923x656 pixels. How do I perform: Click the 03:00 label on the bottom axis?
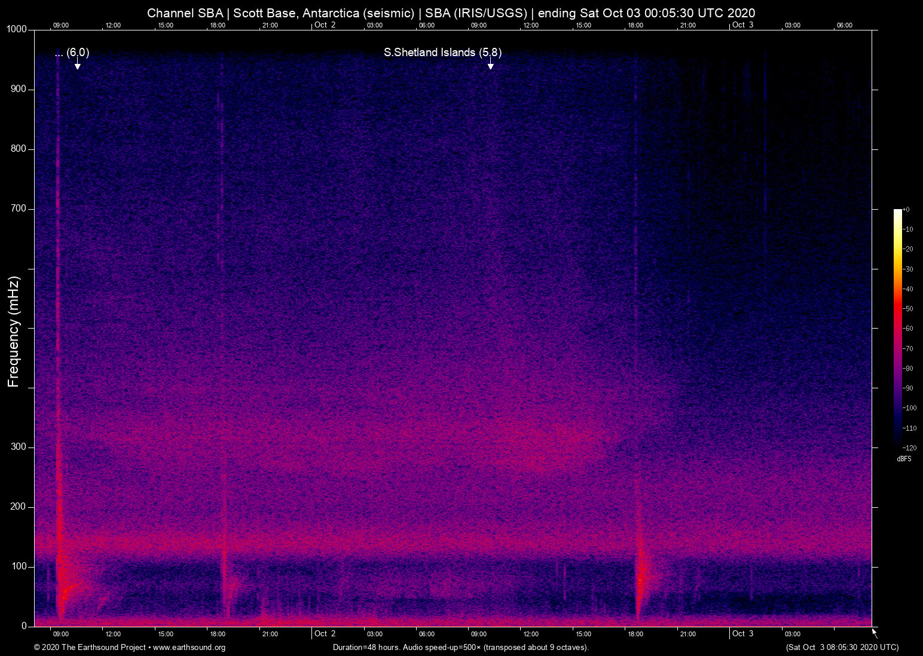pyautogui.click(x=375, y=634)
